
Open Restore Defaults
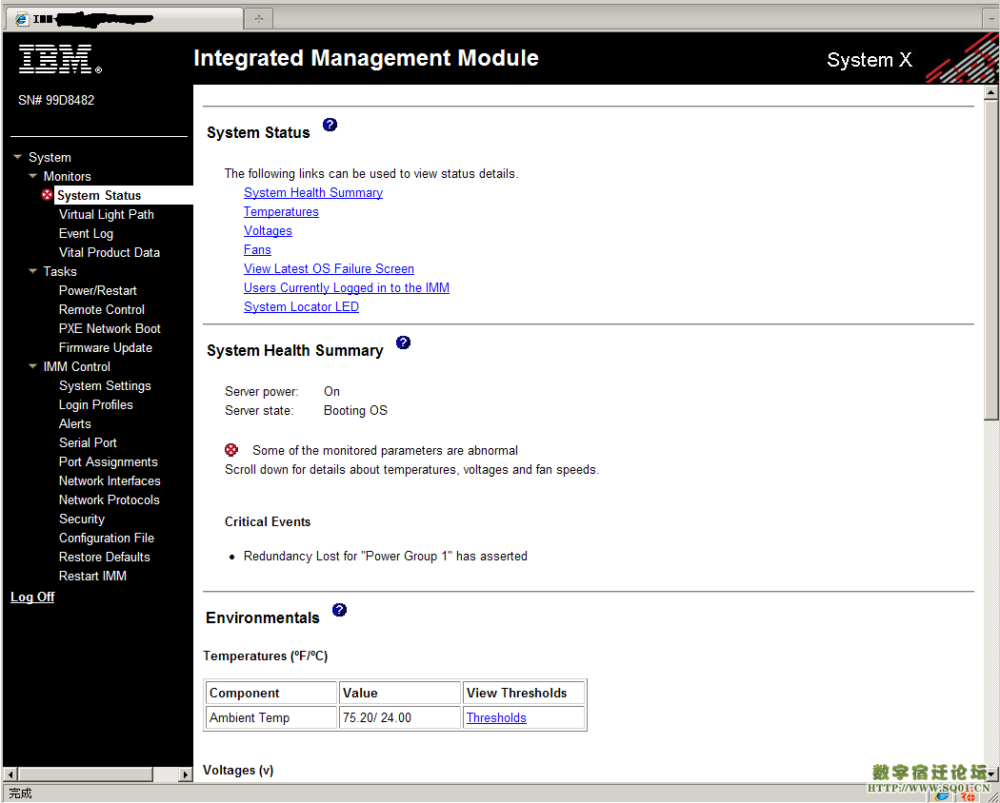105,557
